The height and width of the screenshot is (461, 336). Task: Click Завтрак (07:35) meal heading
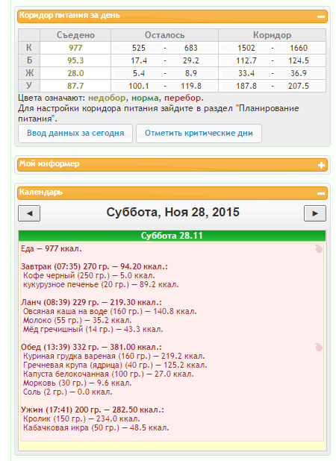pyautogui.click(x=94, y=266)
